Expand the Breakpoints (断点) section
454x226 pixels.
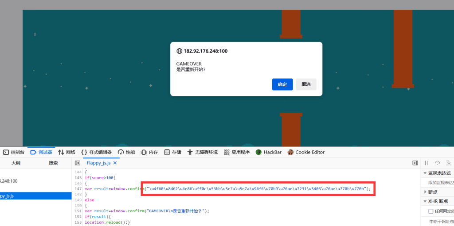coord(426,192)
